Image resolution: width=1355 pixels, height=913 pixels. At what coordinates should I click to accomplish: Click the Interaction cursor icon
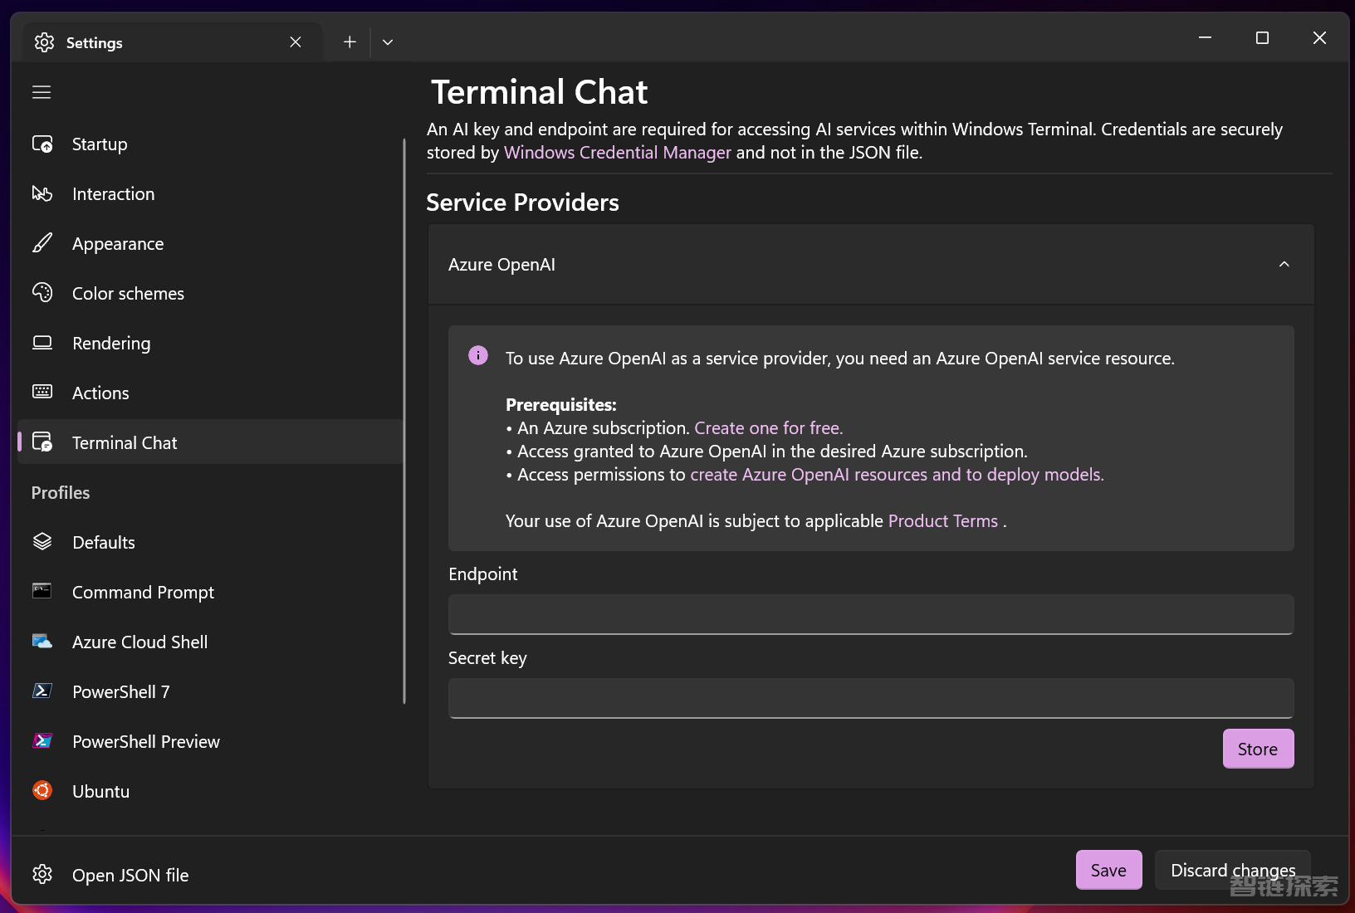tap(42, 193)
